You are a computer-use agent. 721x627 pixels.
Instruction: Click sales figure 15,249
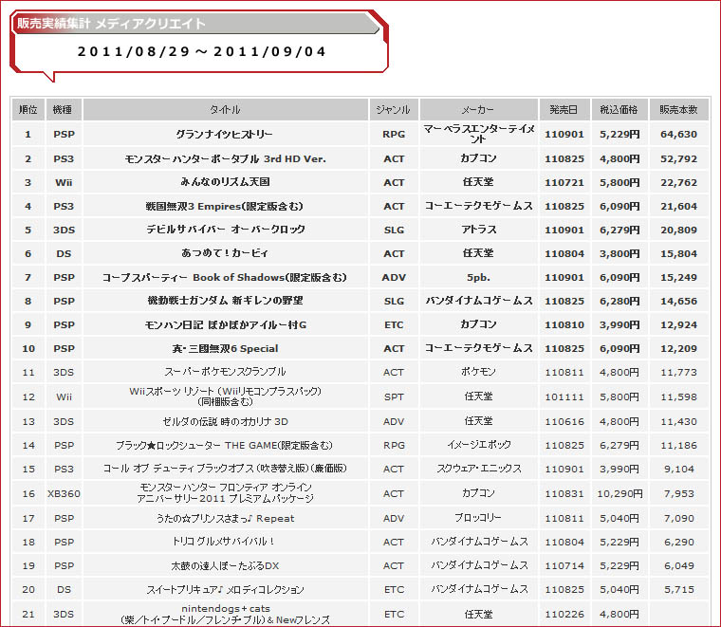pos(678,278)
